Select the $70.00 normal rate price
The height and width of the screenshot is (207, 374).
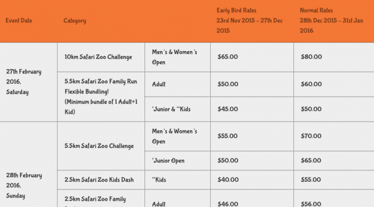311,136
